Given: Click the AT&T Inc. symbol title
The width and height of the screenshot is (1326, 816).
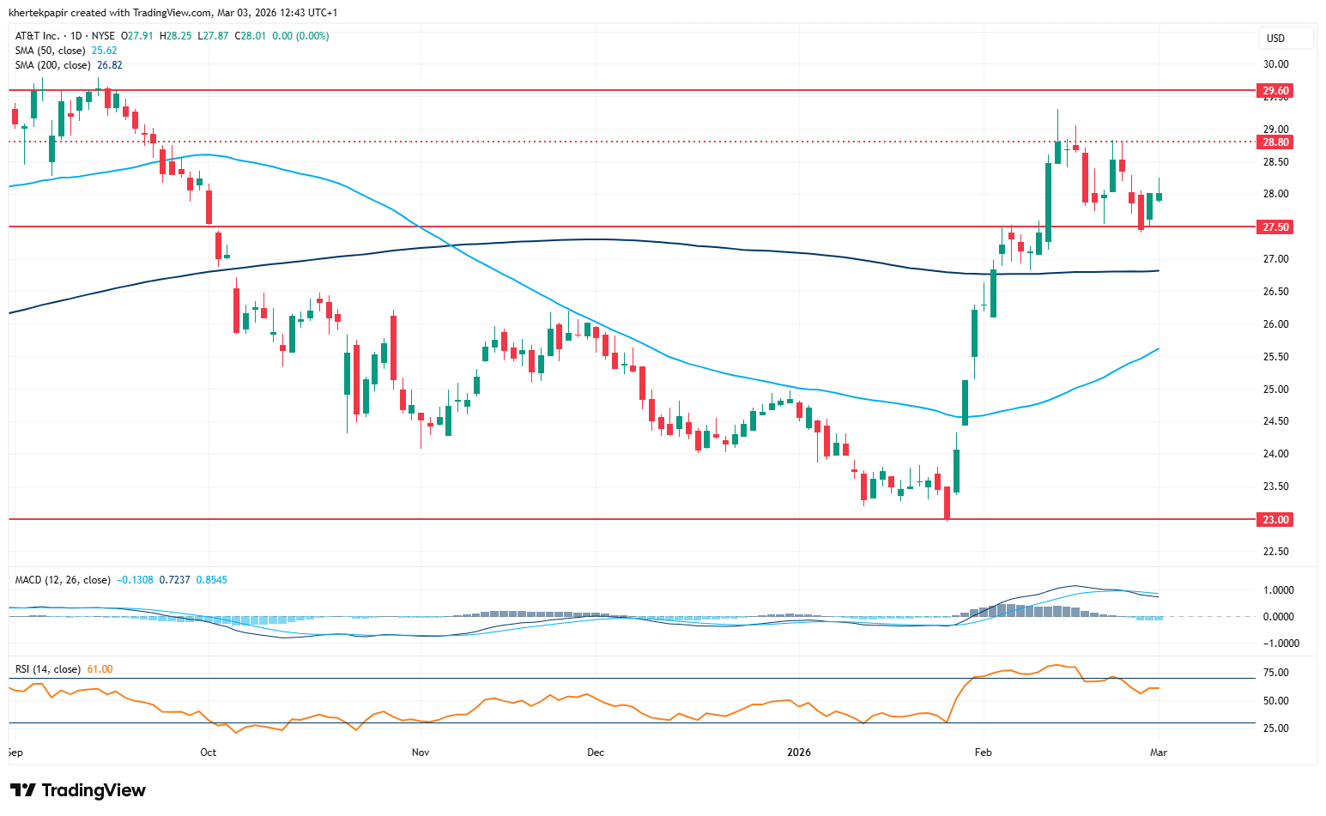Looking at the screenshot, I should click(x=38, y=36).
